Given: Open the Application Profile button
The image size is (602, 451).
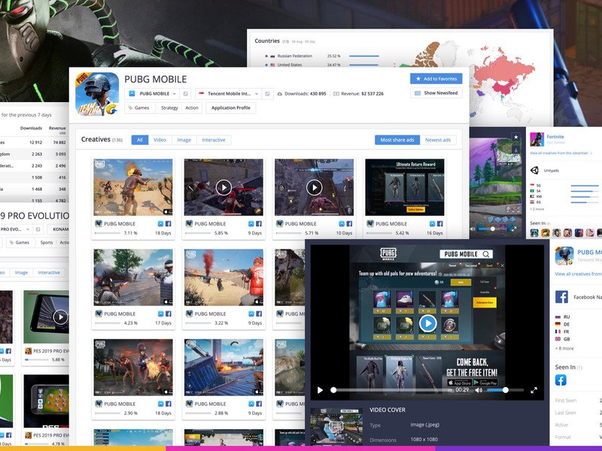Looking at the screenshot, I should 231,107.
